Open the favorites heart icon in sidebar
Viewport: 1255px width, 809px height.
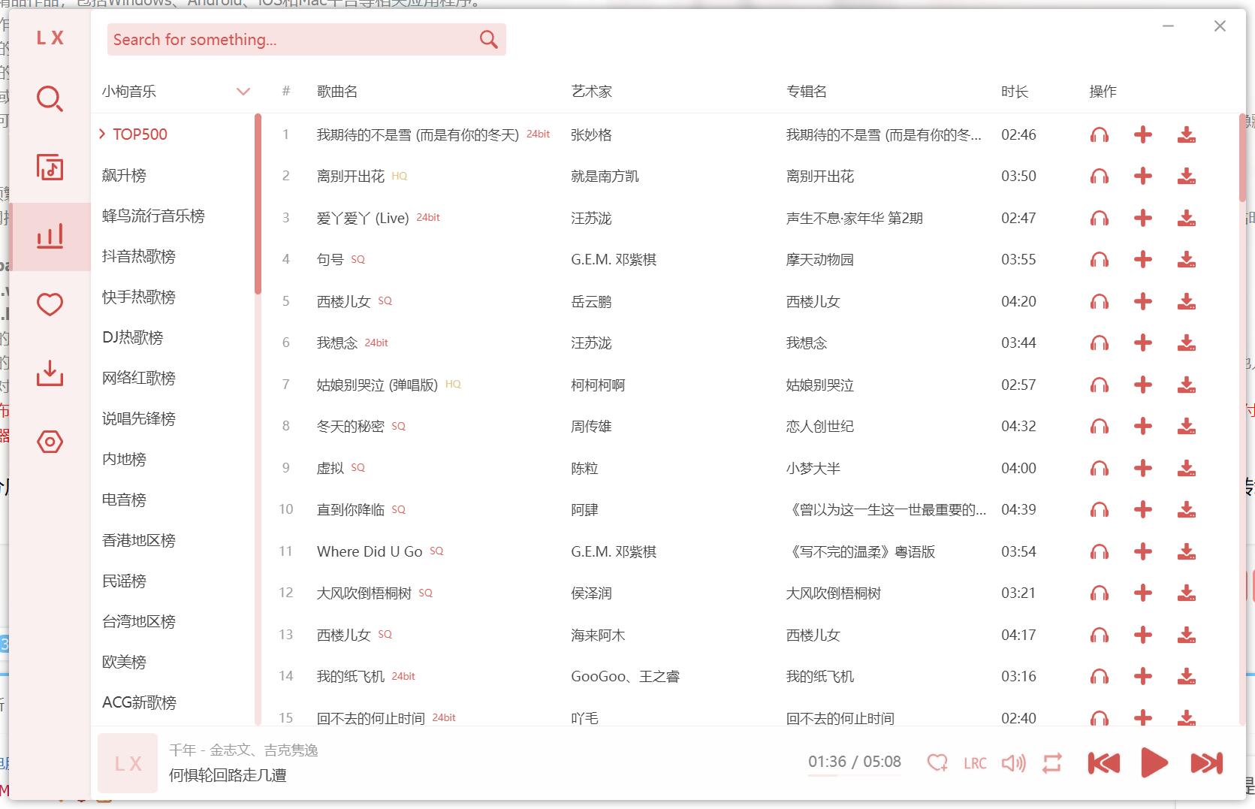(50, 304)
